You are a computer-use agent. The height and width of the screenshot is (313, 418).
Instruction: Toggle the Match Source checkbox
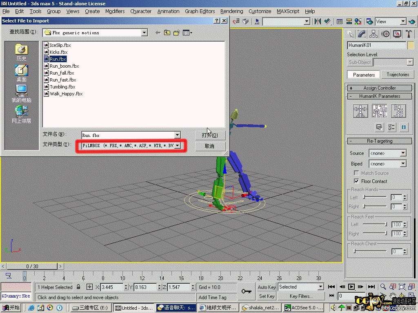point(356,173)
